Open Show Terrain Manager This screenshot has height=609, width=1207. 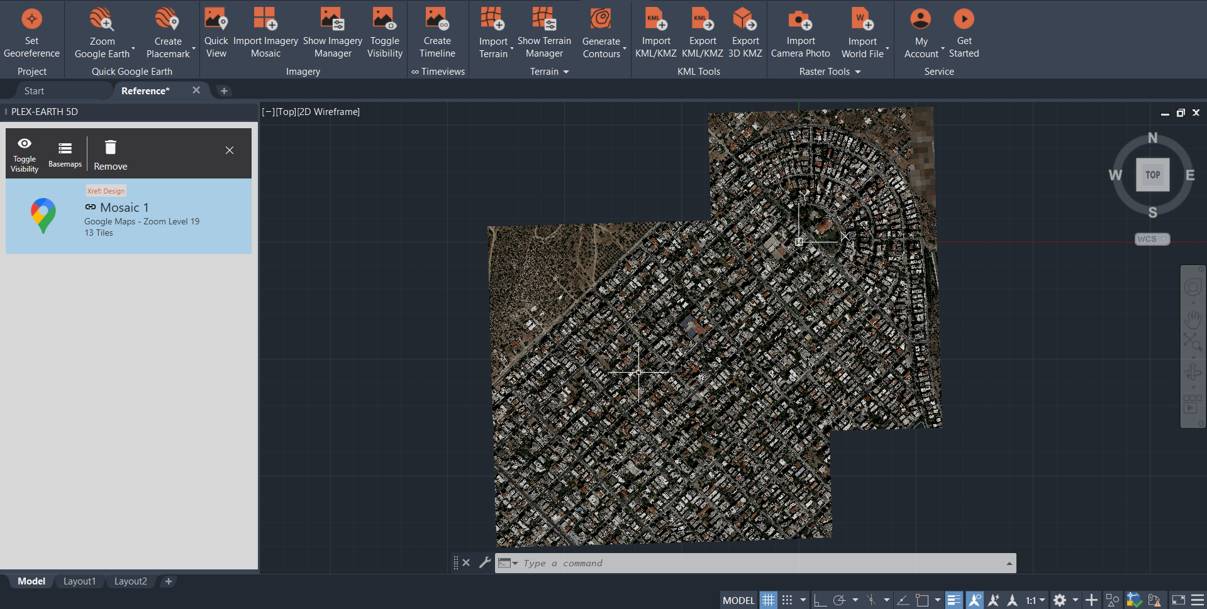(x=544, y=33)
